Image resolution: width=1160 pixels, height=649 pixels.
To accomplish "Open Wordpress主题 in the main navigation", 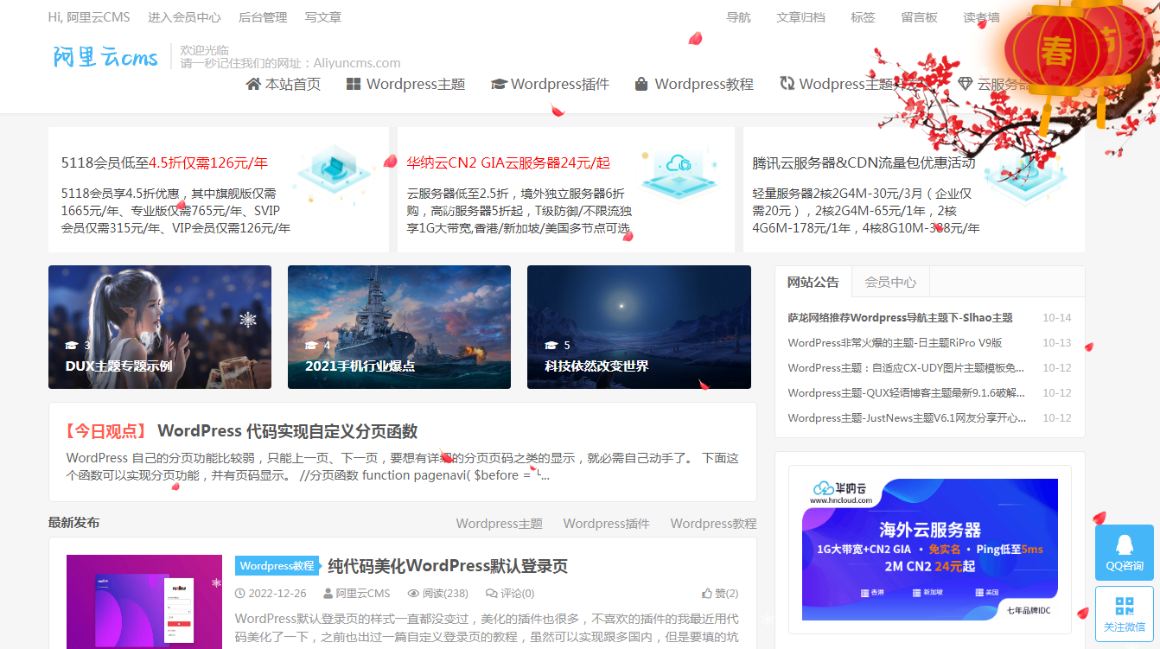I will 406,84.
